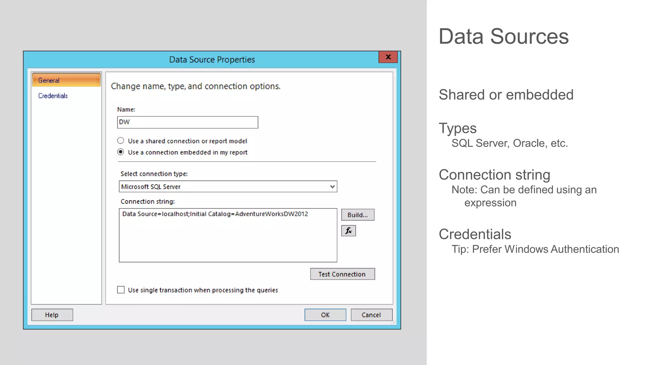Image resolution: width=649 pixels, height=365 pixels.
Task: Click the 'Select connection type:' label
Action: tap(154, 174)
